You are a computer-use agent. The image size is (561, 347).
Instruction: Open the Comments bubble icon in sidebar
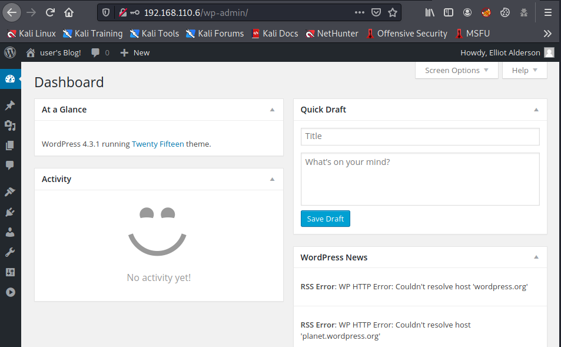[10, 165]
